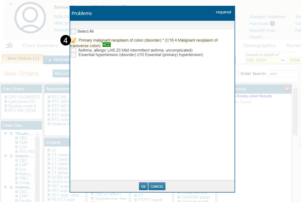
Task: Click the running figure activity icon
Action: (9, 46)
